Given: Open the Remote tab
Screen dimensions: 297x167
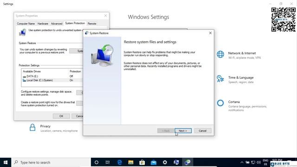Looking at the screenshot, I should (x=92, y=24).
